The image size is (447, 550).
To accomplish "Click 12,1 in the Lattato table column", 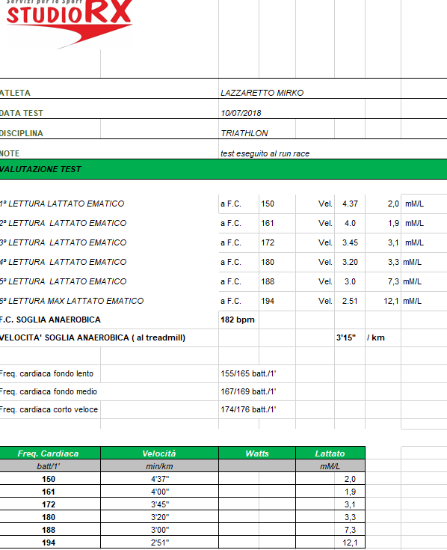I will (x=350, y=543).
